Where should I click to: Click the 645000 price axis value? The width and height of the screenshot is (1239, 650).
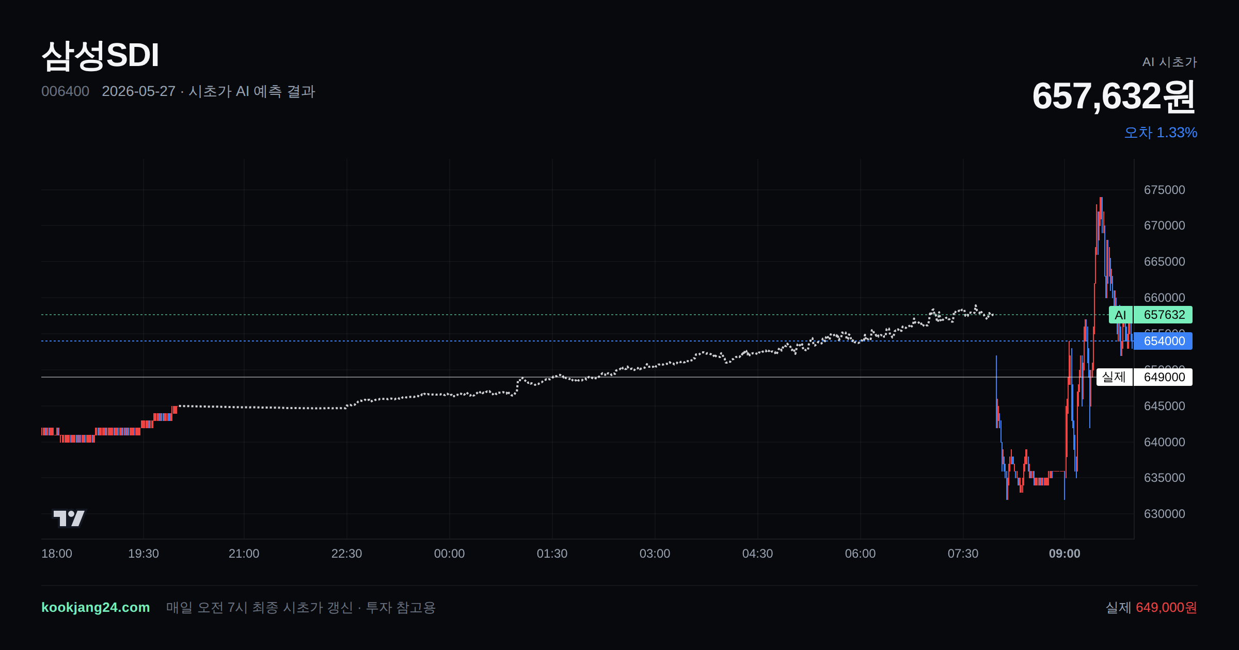[1164, 406]
